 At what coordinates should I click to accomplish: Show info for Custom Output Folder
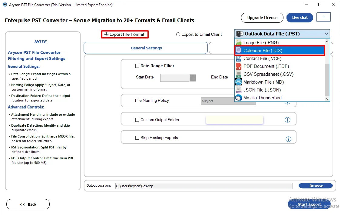click(287, 120)
